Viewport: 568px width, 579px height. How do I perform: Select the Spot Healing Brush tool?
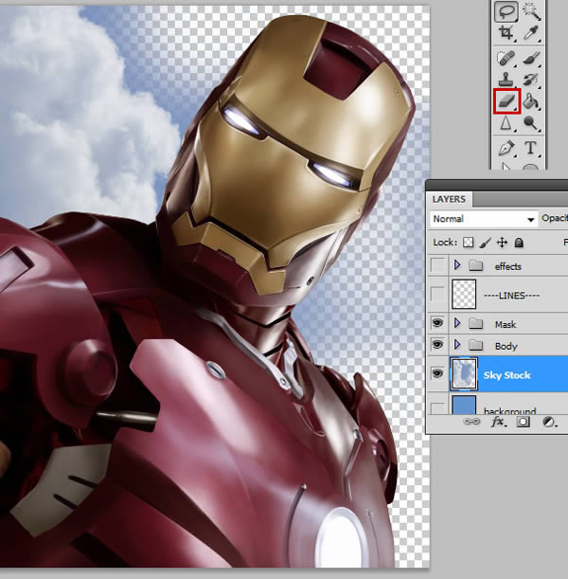(506, 59)
